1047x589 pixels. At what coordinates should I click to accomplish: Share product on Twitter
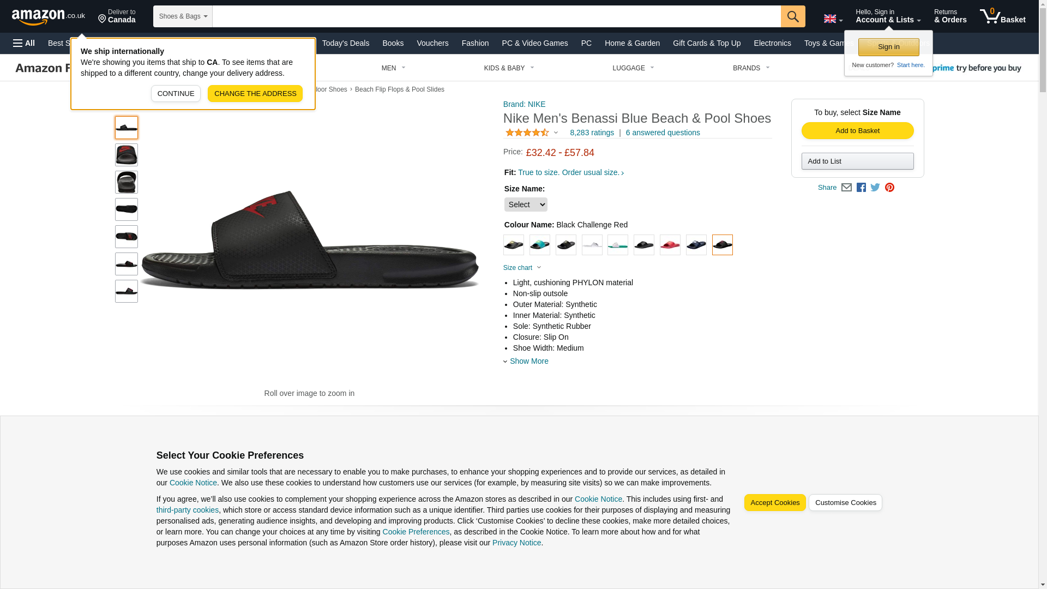875,188
